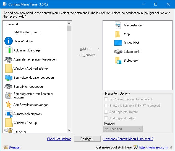Click the Apparaten en printers icon
This screenshot has width=175, height=151.
(x=9, y=59)
